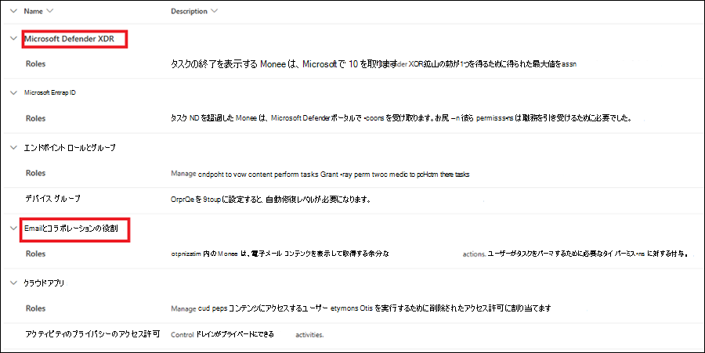Select the Microsoft Entra ID heading
705x353 pixels.
(x=50, y=92)
